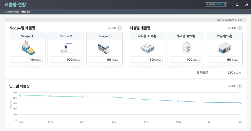Viewport: 251px width, 131px height.
Task: Click the Scope별 배출량 section heading
Action: (x=22, y=28)
